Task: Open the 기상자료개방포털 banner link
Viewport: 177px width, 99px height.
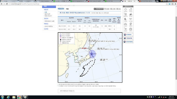Action: tap(128, 42)
